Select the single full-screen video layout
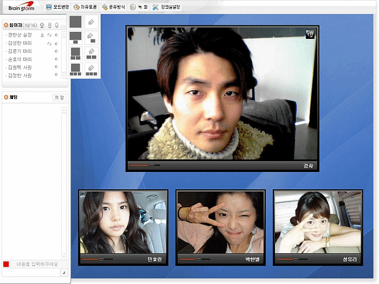This screenshot has height=284, width=379. pos(76,22)
